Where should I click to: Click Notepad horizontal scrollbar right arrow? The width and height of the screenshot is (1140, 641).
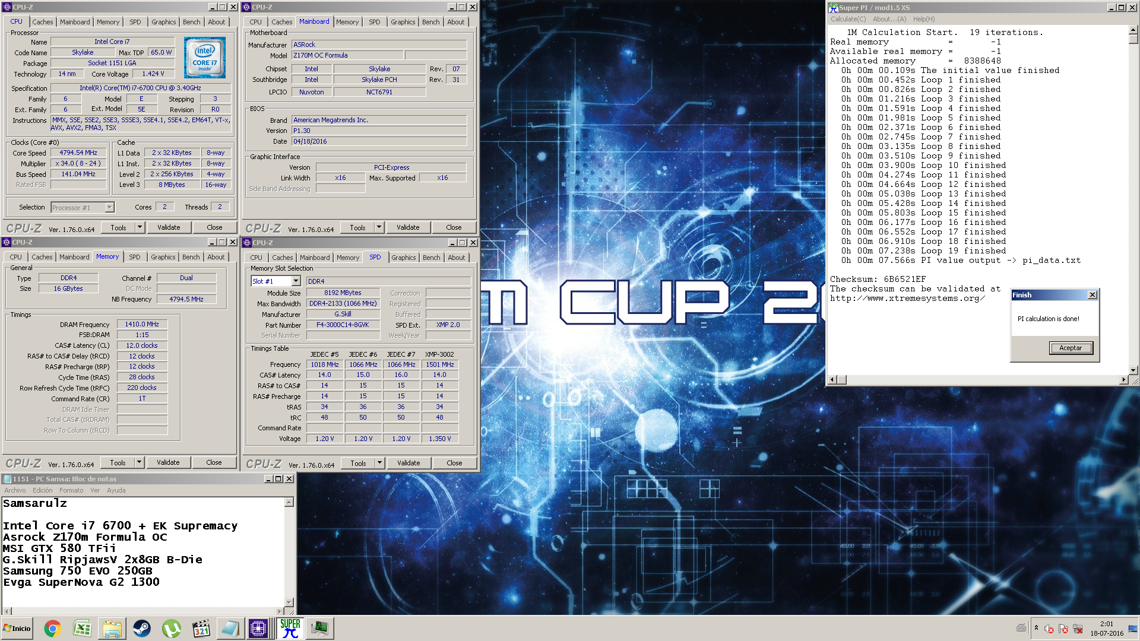(280, 611)
